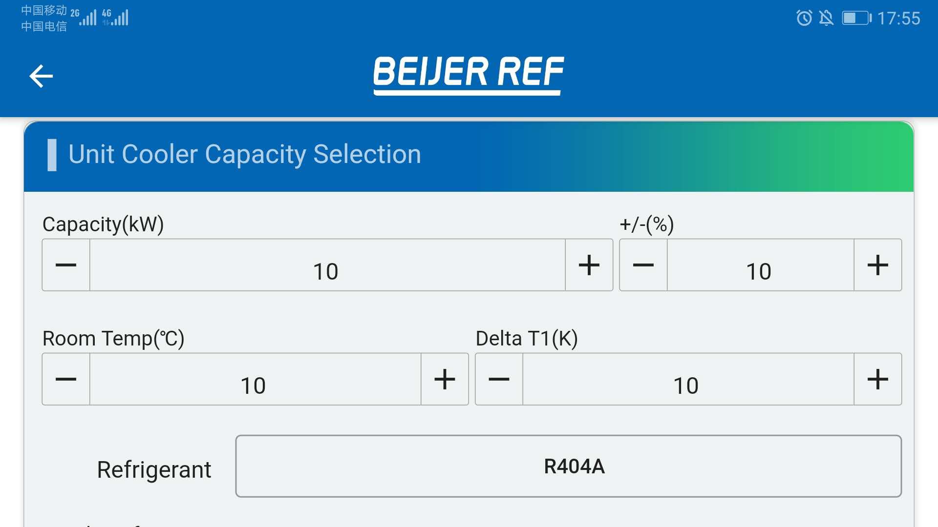
Task: Decrease Capacity(kW) with the minus button
Action: point(65,265)
